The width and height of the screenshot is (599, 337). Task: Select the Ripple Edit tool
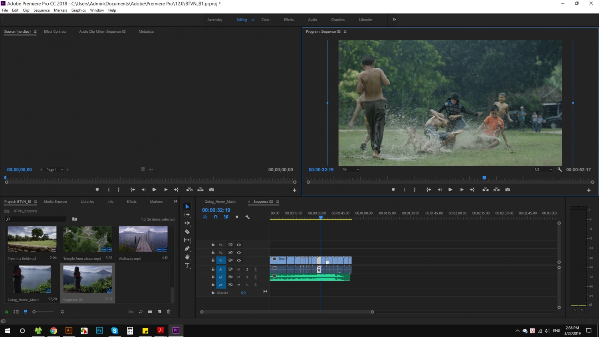[x=187, y=223]
